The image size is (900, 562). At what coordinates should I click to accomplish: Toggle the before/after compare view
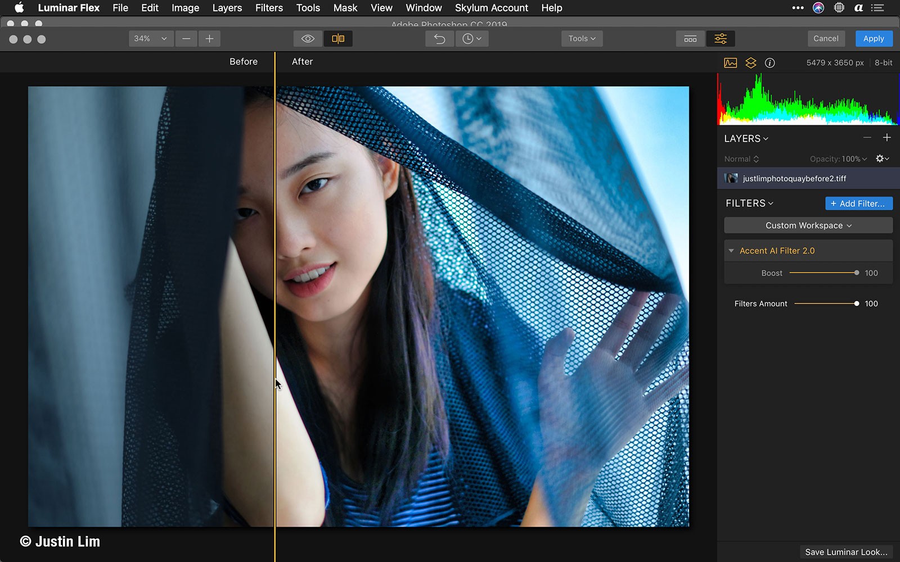338,39
